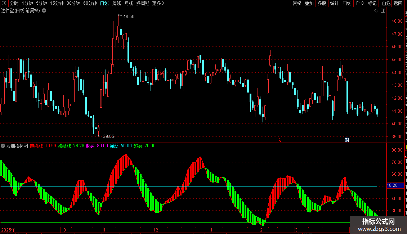Click the 叠加 overlay button
Viewport: 407px width, 234px height.
309,3
